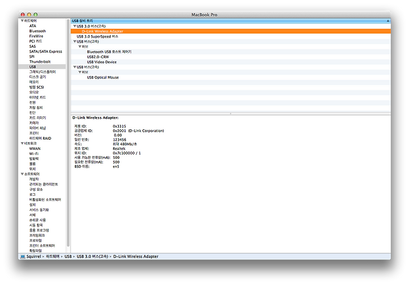
Task: Collapse the 허브 node above Bluetooth USB 호스트 제어기
Action: pos(80,47)
